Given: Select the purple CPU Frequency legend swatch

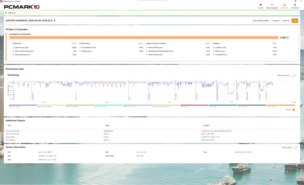Looking at the screenshot, I should click(x=23, y=105).
